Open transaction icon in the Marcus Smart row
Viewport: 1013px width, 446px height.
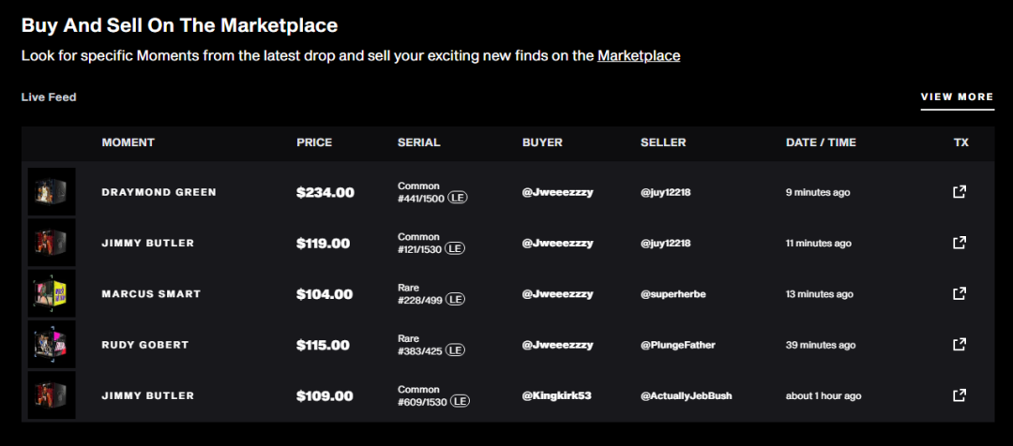point(960,293)
